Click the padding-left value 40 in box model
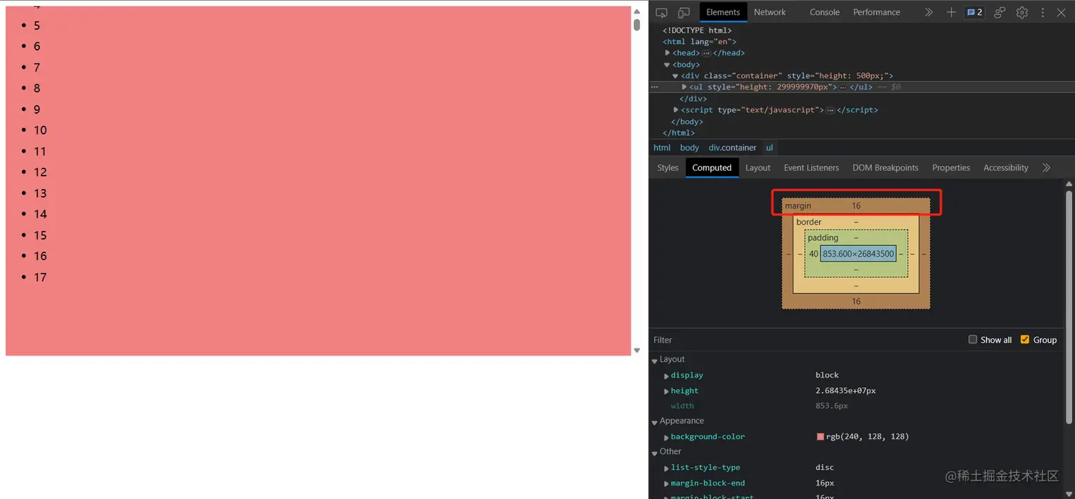The image size is (1075, 499). 813,254
